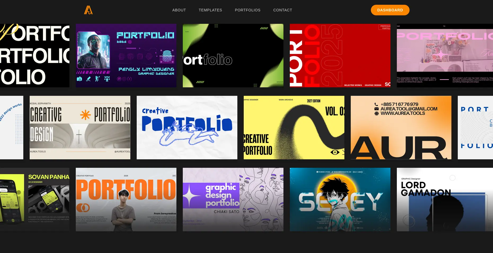Screen dimensions: 493x253
Task: Open the yellow Vol. 02 Creative Portfolio thumbnail
Action: pos(294,128)
